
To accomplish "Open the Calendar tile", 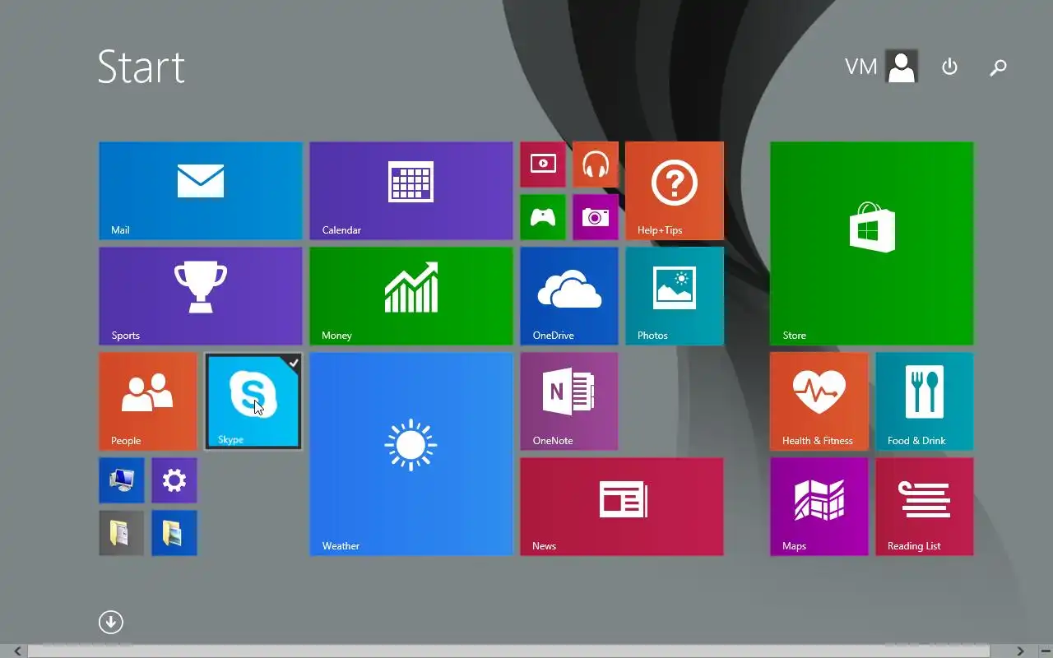I will [x=411, y=191].
